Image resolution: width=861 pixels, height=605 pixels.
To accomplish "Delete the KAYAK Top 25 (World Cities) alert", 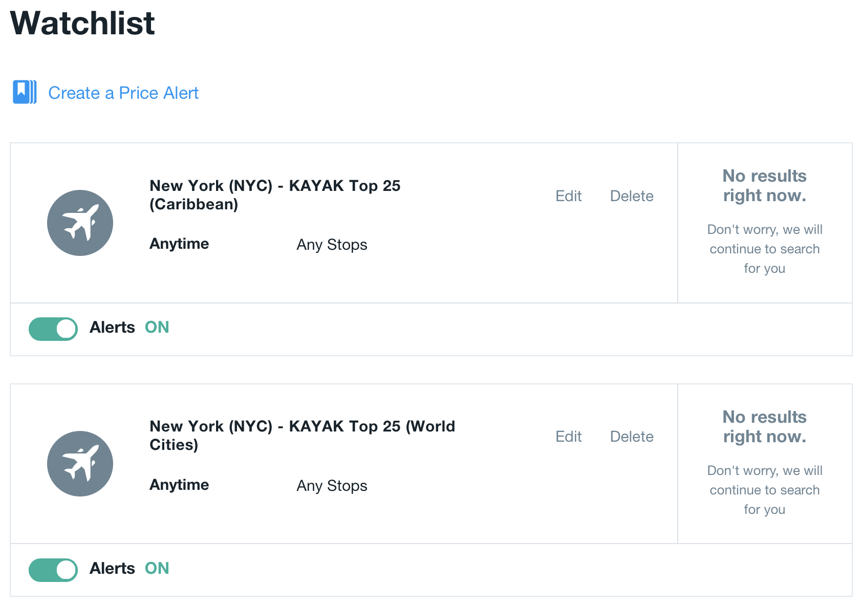I will click(632, 437).
